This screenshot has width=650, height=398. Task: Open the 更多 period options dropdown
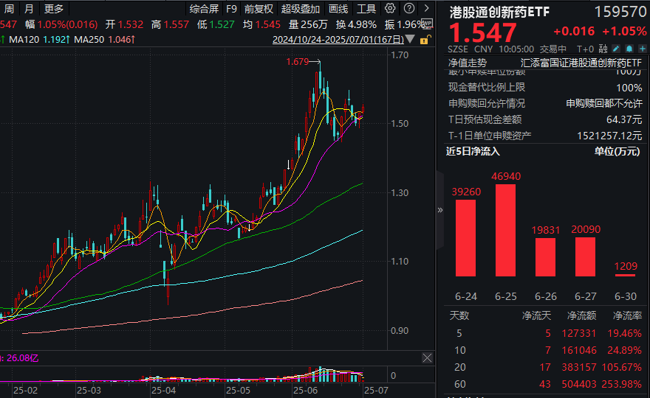pyautogui.click(x=54, y=9)
